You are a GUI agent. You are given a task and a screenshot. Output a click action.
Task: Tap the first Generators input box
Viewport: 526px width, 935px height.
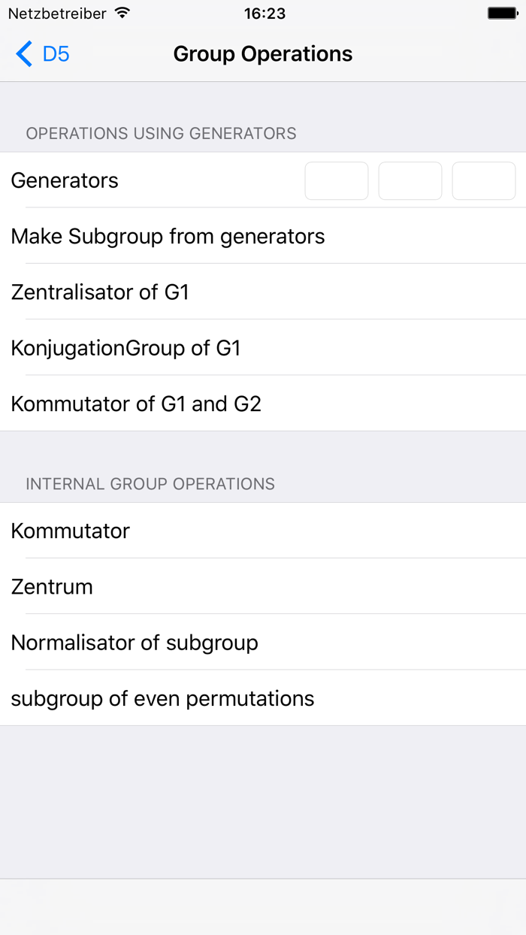click(336, 181)
